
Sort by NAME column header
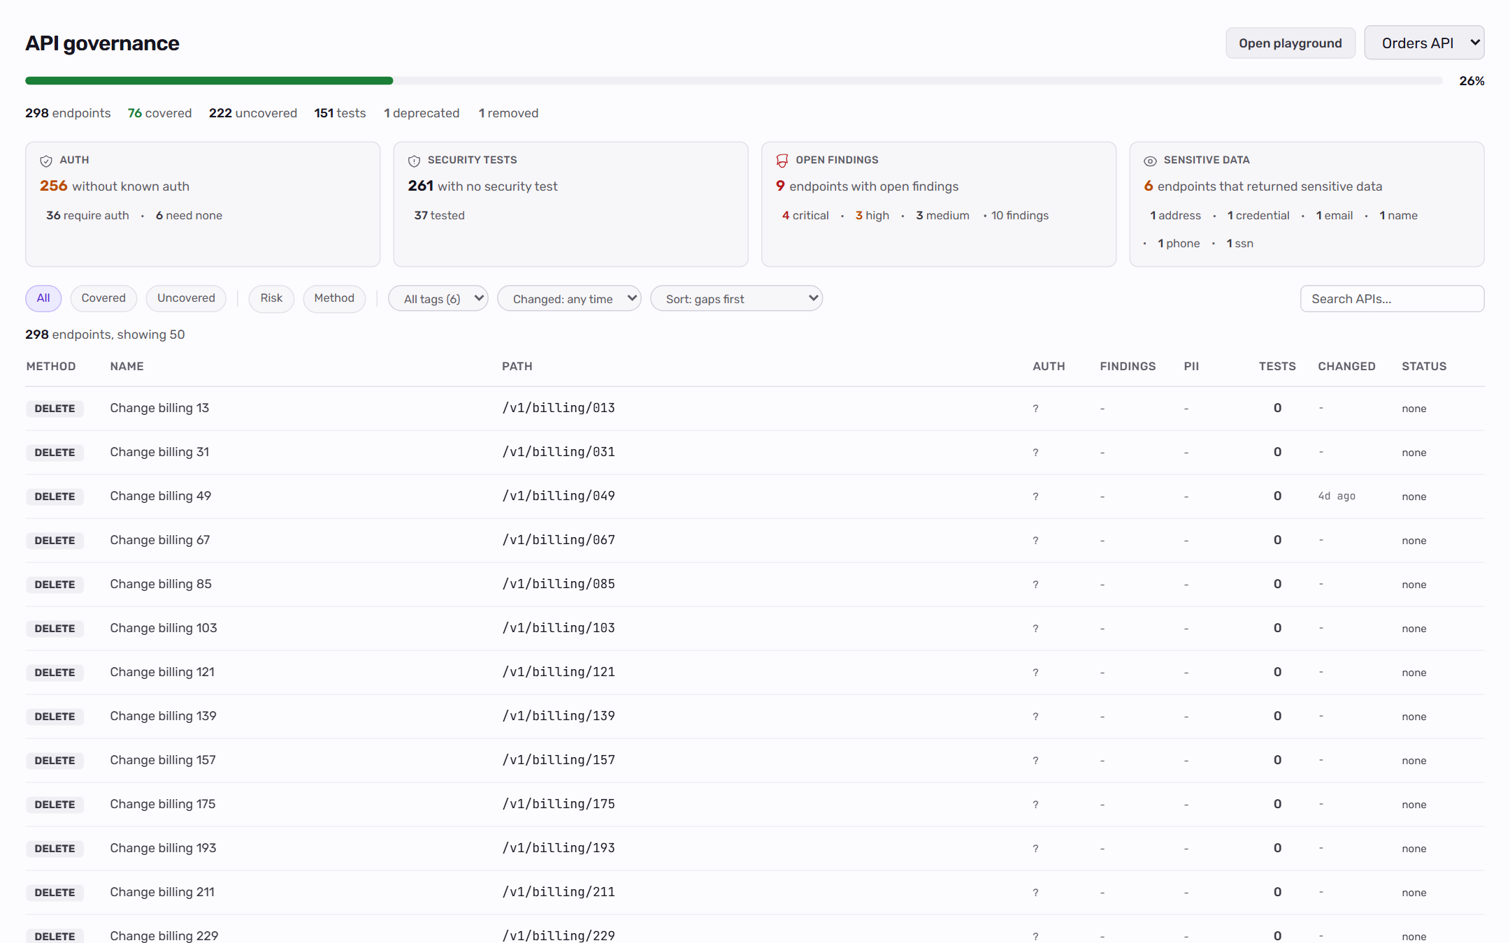click(x=127, y=366)
